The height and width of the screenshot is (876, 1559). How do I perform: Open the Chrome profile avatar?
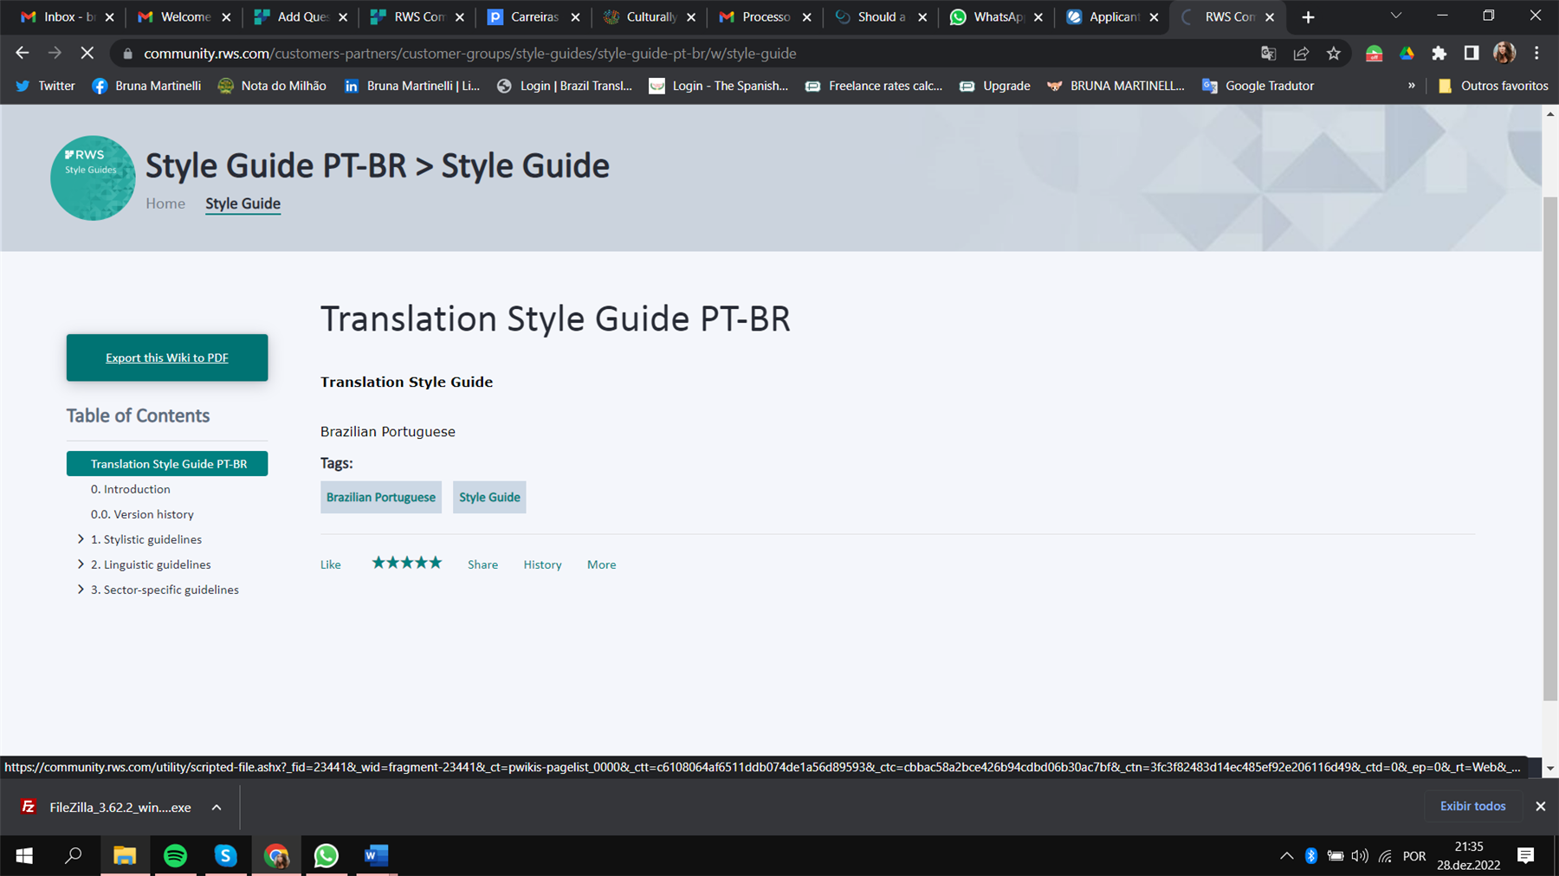[1504, 53]
